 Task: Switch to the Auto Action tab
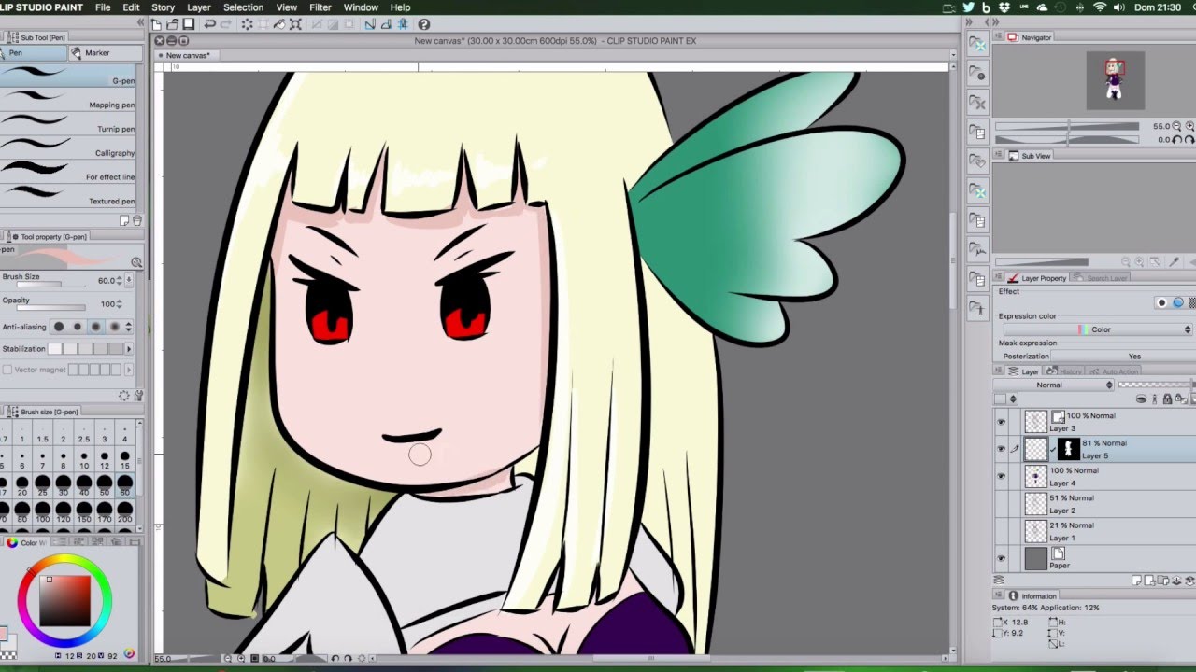point(1115,371)
